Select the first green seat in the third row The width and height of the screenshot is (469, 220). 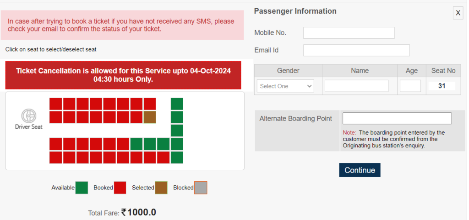136,144
